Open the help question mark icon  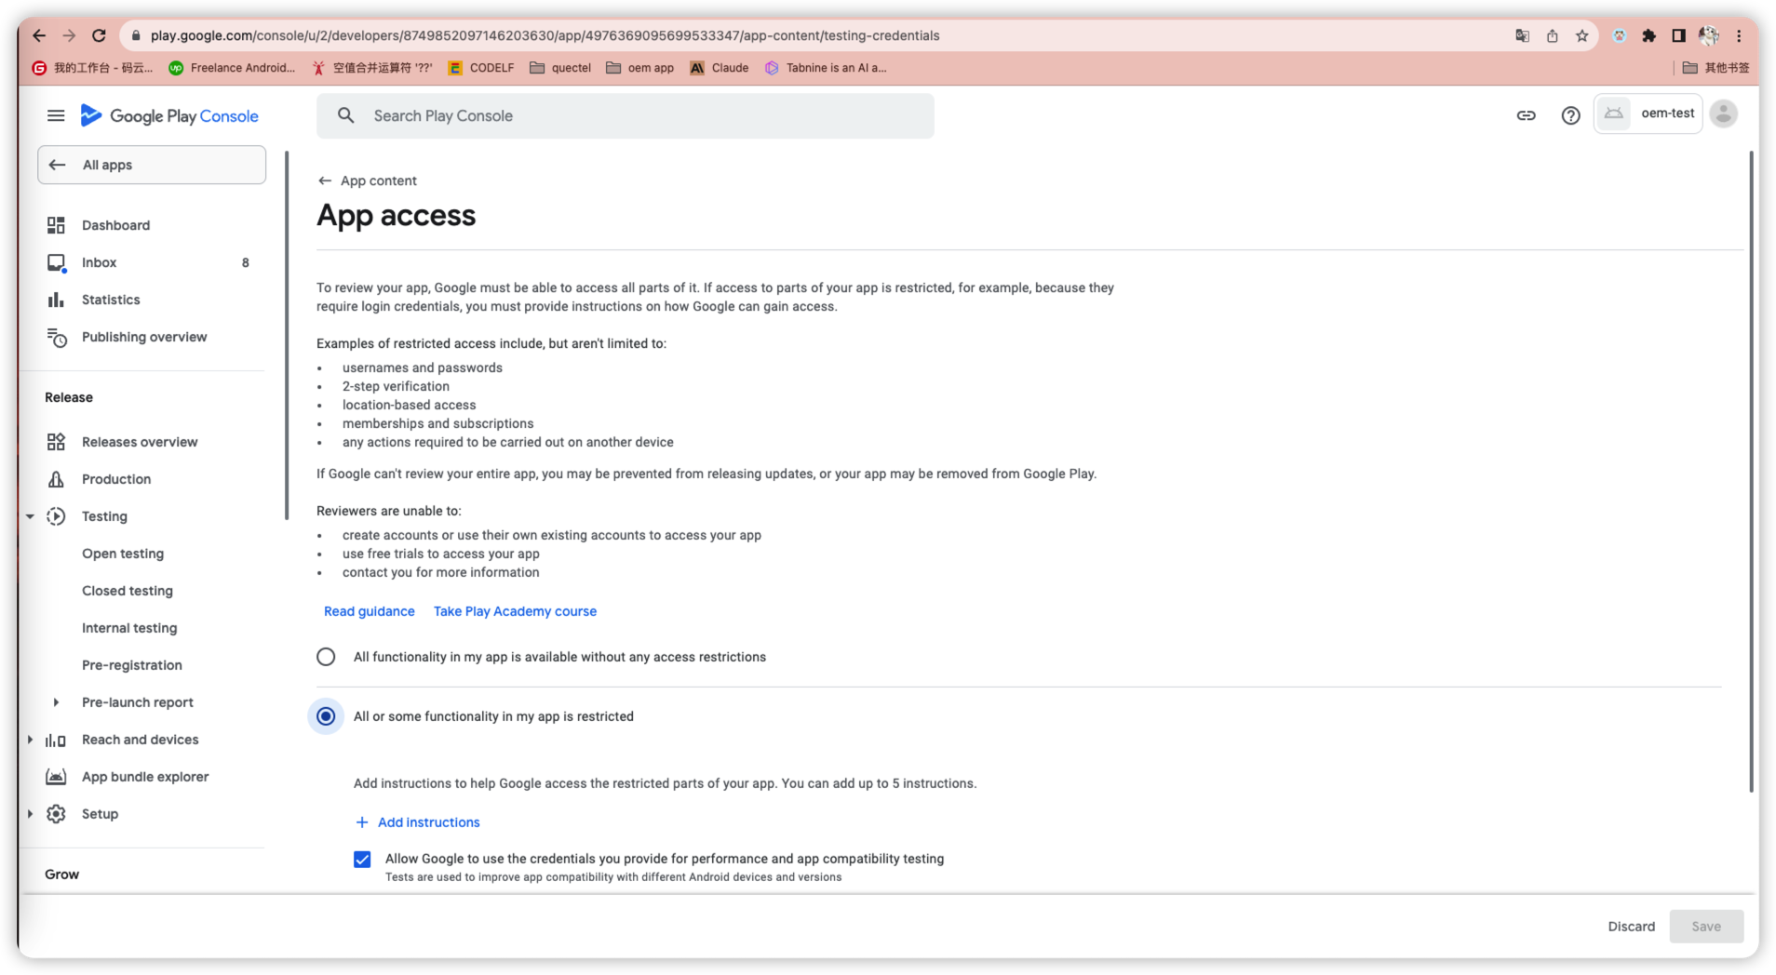[1570, 115]
